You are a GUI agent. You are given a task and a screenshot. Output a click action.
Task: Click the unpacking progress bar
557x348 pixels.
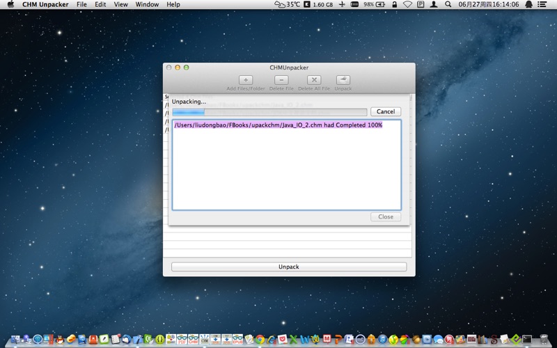coord(269,112)
